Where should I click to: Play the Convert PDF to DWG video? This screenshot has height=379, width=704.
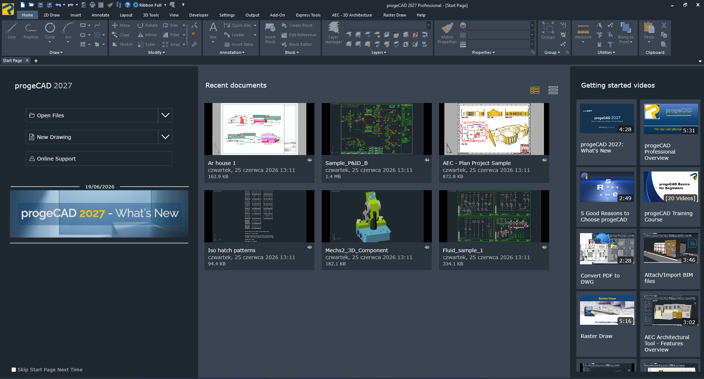click(x=607, y=249)
